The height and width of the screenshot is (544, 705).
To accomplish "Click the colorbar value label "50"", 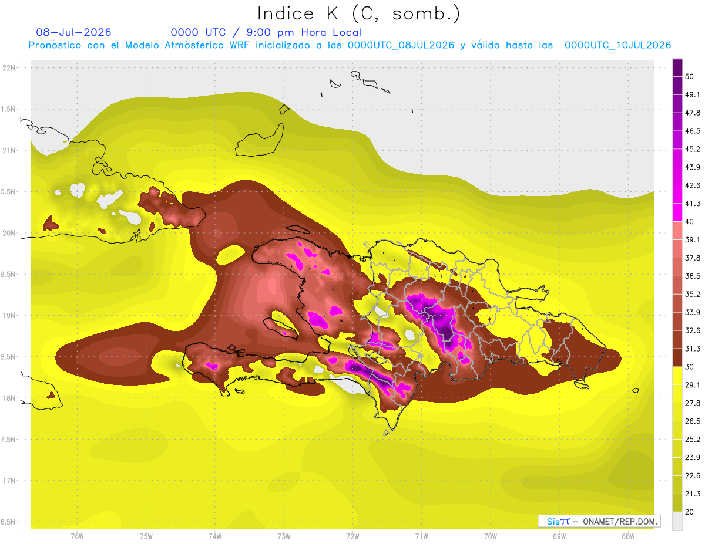I will coord(690,76).
